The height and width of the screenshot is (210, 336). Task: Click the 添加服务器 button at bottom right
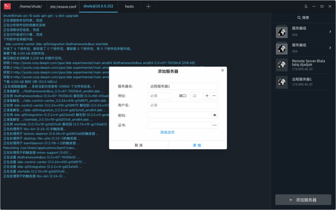[303, 200]
